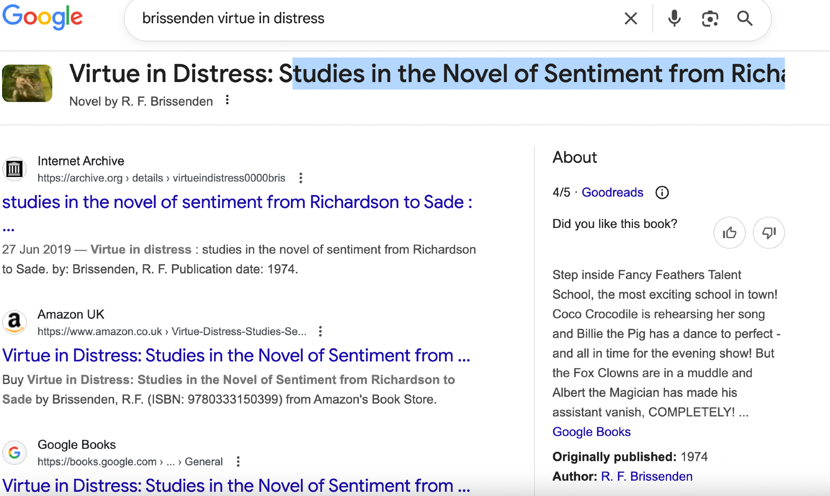The width and height of the screenshot is (830, 496).
Task: Open three-dot menu for Internet Archive result
Action: pos(301,178)
